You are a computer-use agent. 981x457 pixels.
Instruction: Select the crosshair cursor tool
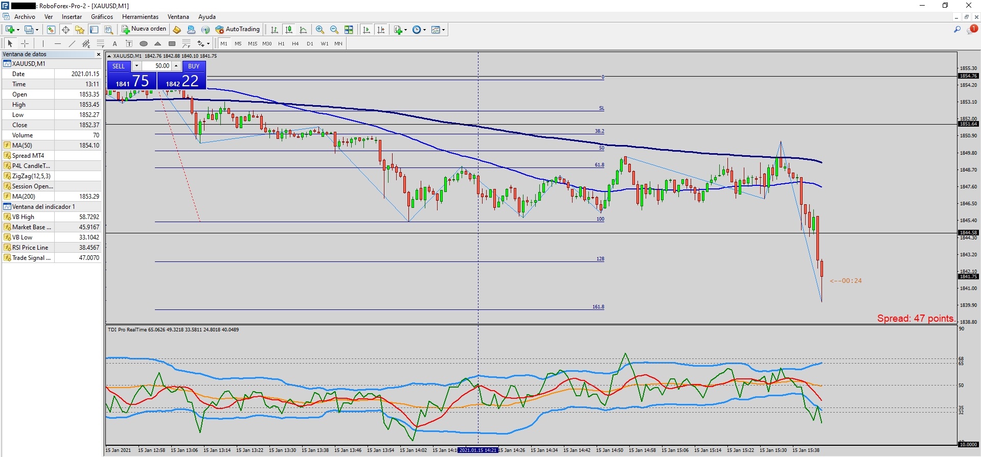click(25, 44)
